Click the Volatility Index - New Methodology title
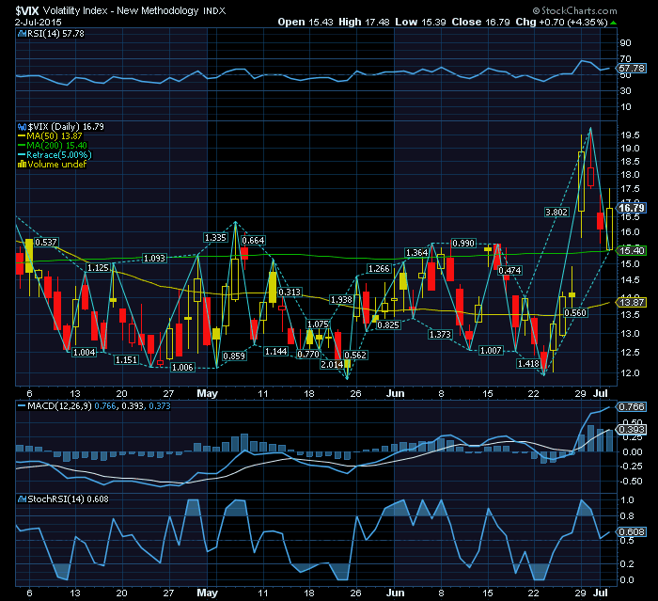 click(x=121, y=10)
